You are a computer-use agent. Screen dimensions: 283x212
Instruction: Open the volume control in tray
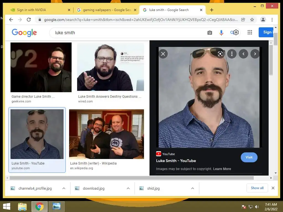click(257, 207)
